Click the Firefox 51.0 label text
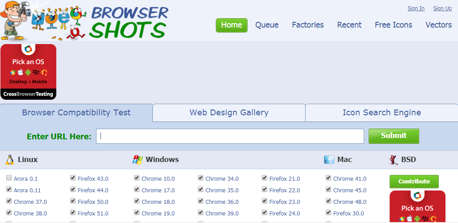458x223 pixels. click(93, 214)
